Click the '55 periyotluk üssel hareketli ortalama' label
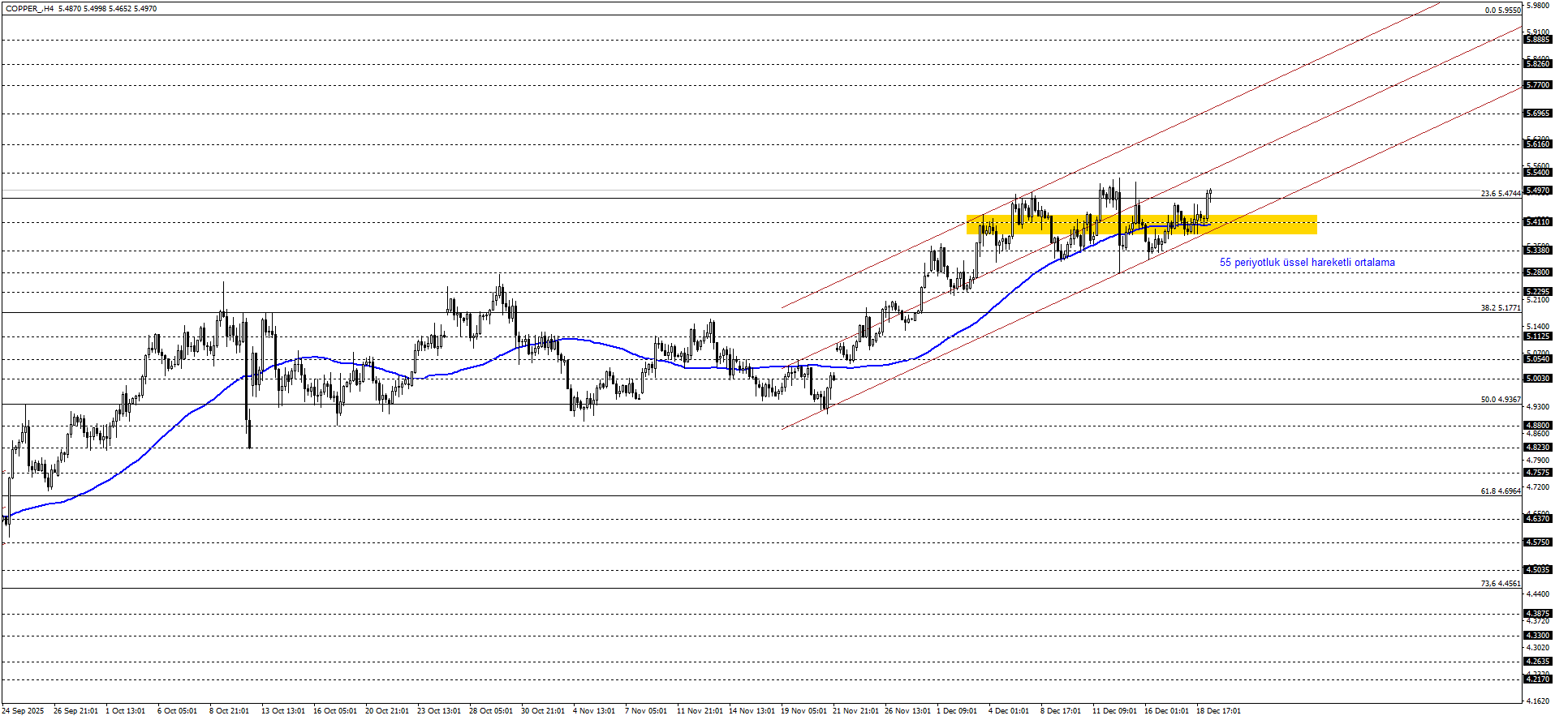Viewport: 1555px width, 720px height. click(1307, 263)
